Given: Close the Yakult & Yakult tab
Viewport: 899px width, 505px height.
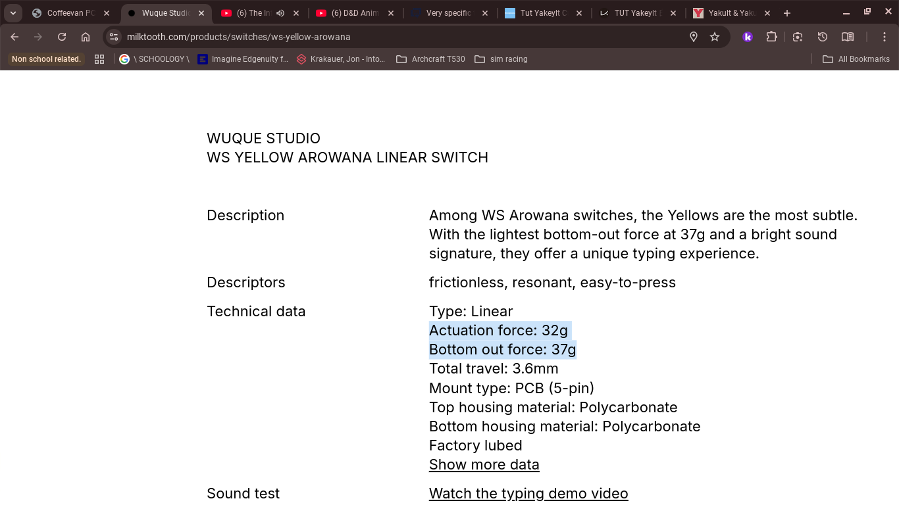Looking at the screenshot, I should pyautogui.click(x=767, y=13).
